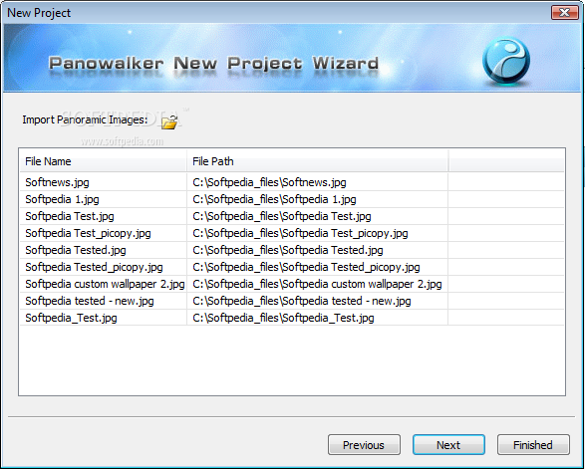Viewport: 585px width, 469px height.
Task: Select the Softpedia_Test.jpg file name
Action: pyautogui.click(x=71, y=318)
